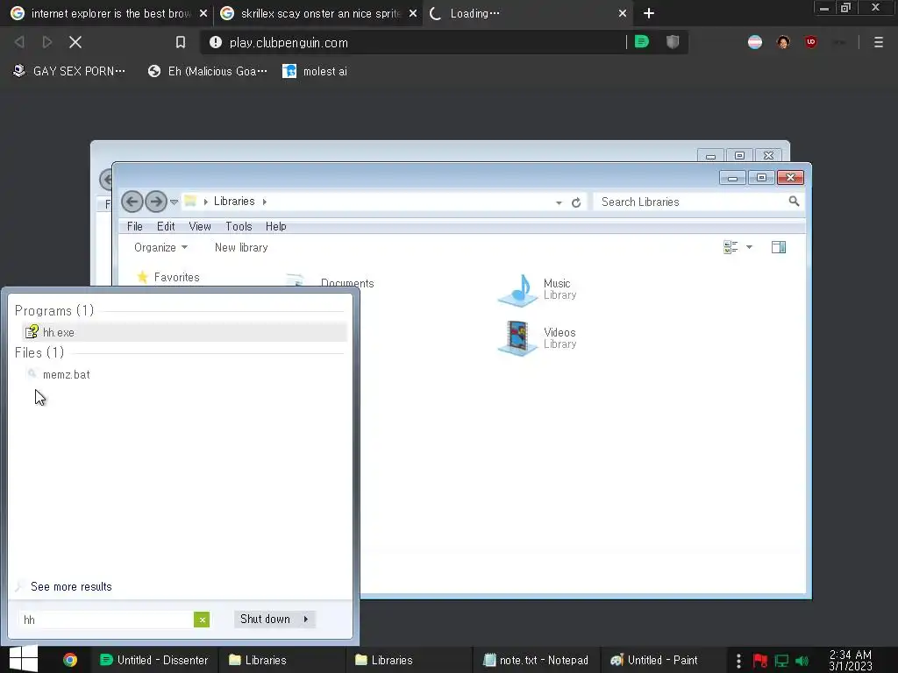Image resolution: width=898 pixels, height=673 pixels.
Task: Stop loading the page with the X button
Action: pos(75,42)
